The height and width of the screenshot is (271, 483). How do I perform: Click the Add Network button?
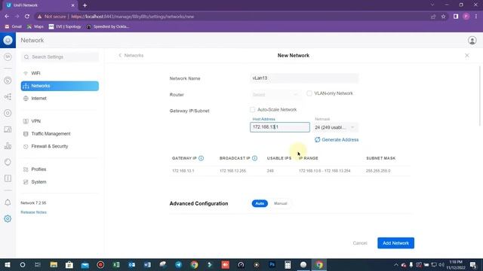[x=395, y=243]
